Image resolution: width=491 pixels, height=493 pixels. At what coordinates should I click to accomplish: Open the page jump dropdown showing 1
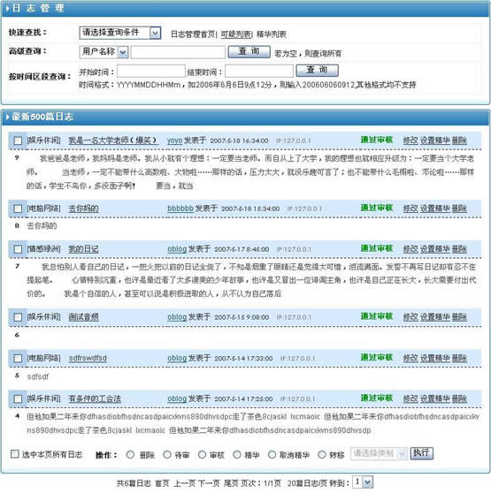point(363,482)
